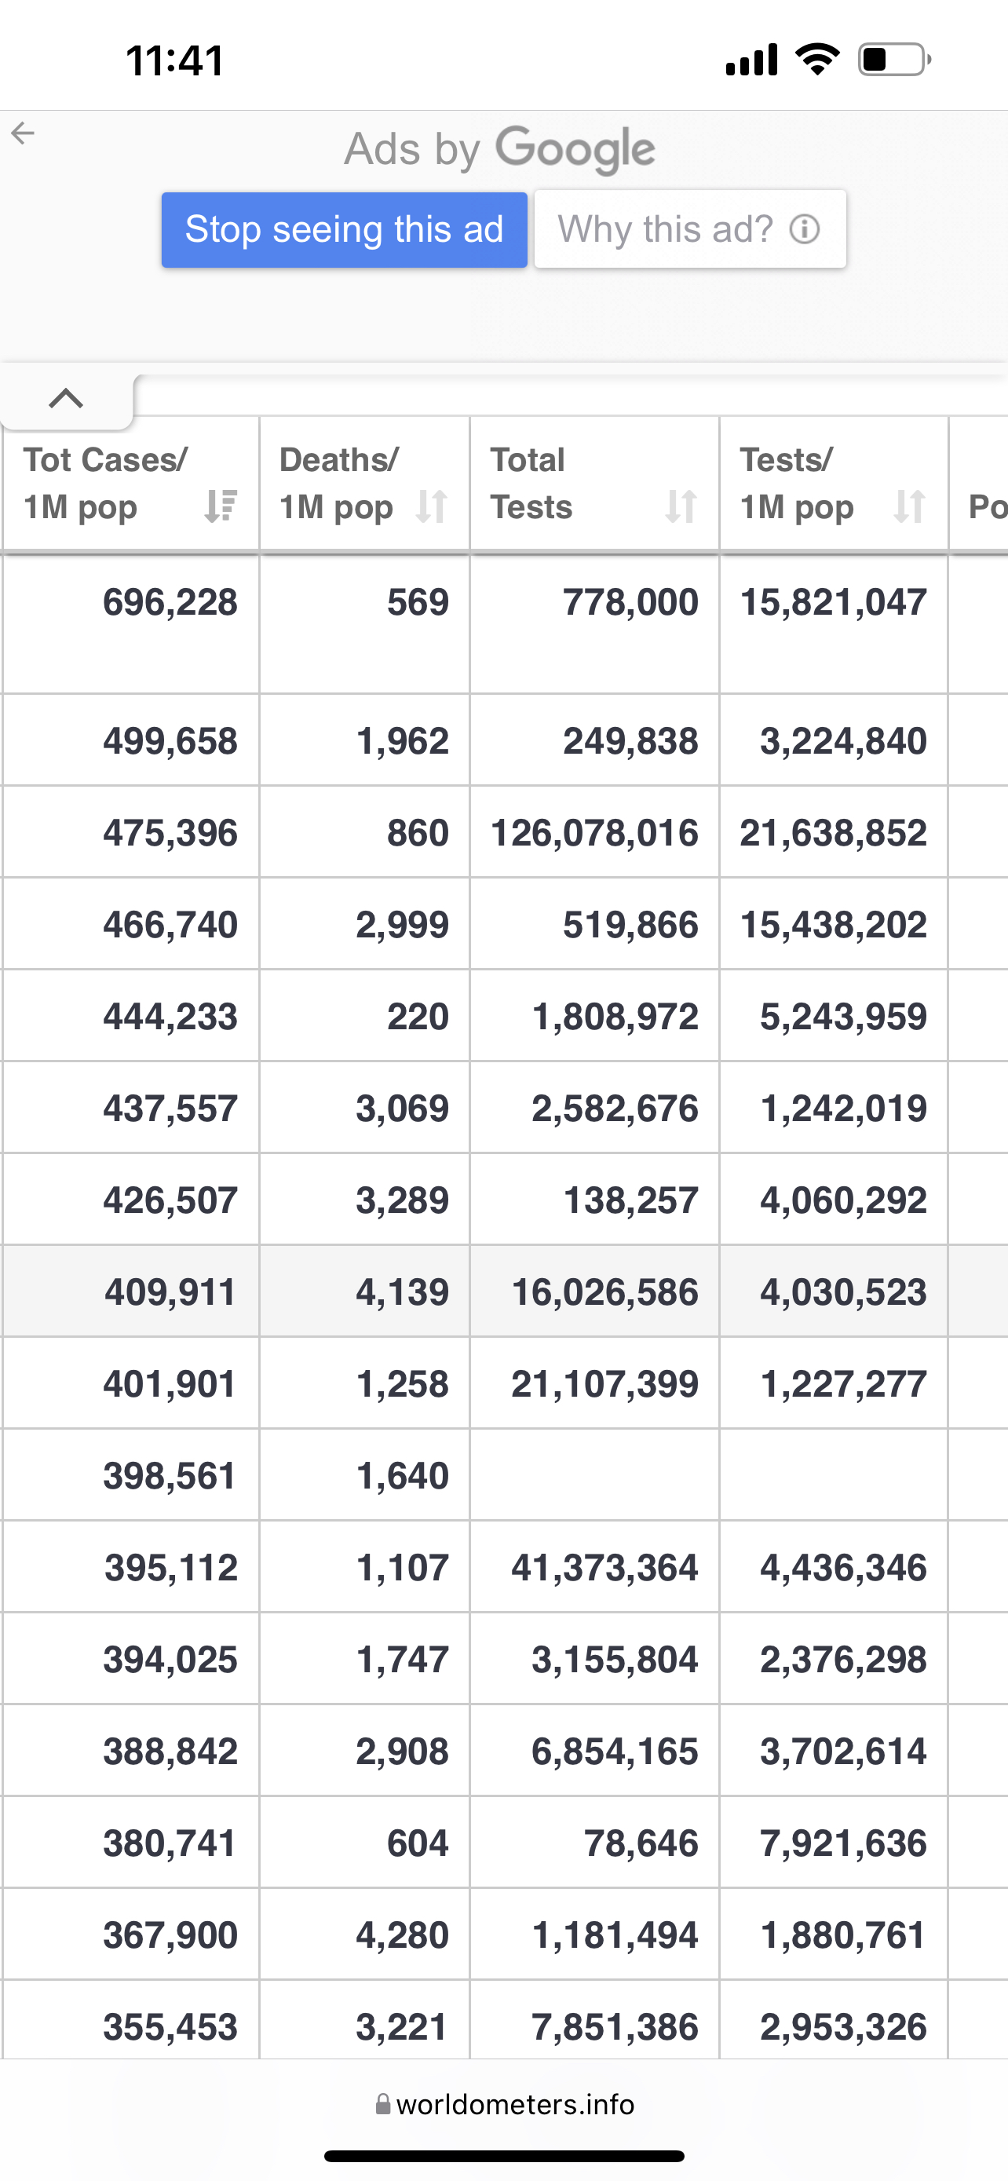1008x2181 pixels.
Task: Click the Deaths/1M pop sort arrows
Action: click(x=432, y=506)
